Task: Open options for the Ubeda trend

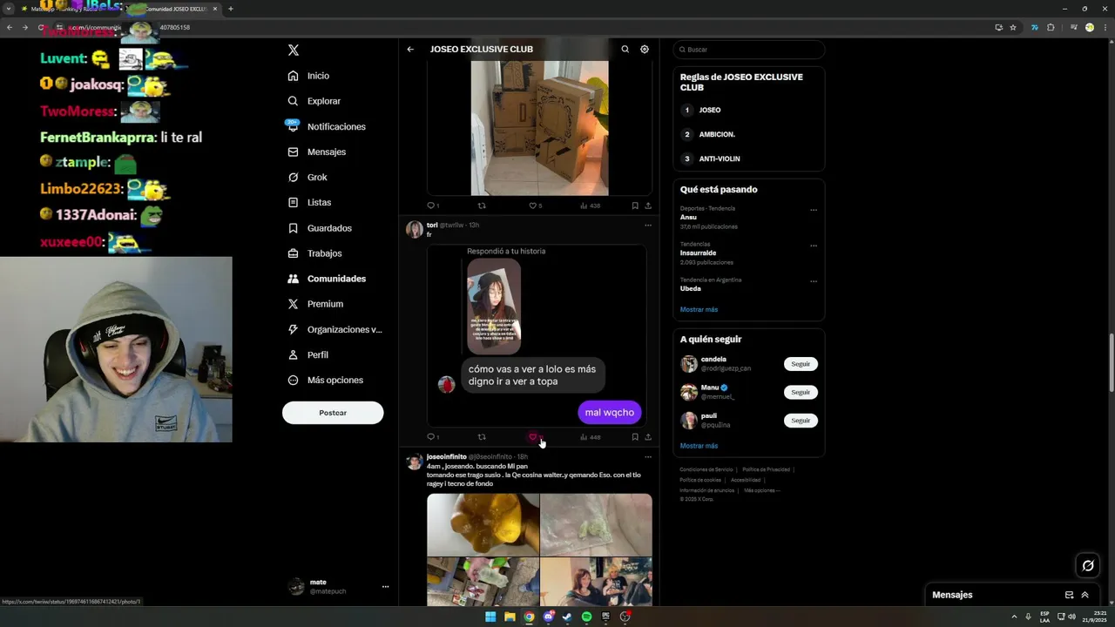Action: [814, 281]
